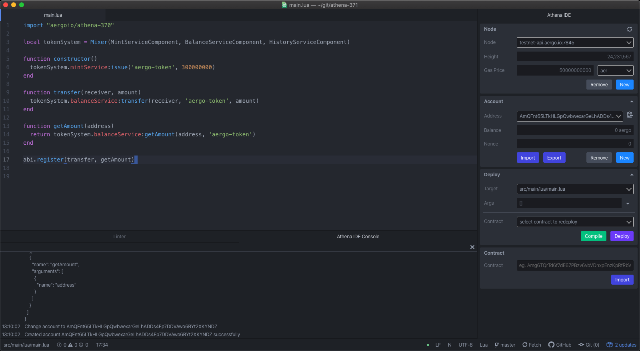Open the gas price unit dropdown
The image size is (640, 351).
point(615,70)
